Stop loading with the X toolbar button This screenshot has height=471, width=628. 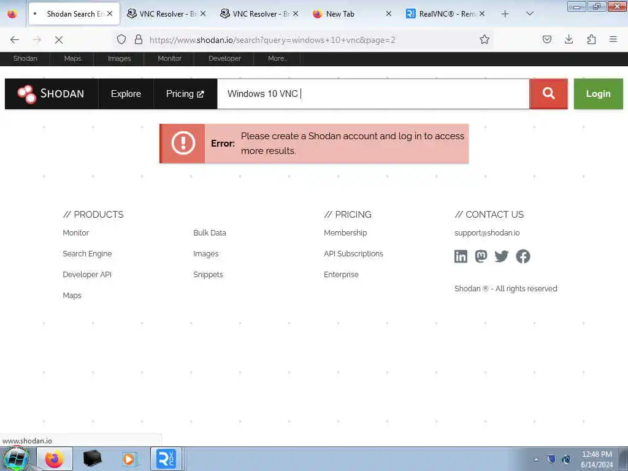pos(58,40)
